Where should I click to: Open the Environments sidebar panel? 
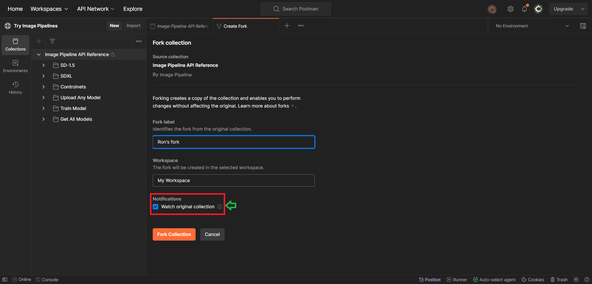(15, 67)
